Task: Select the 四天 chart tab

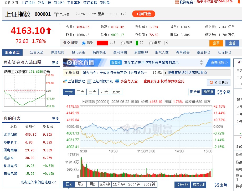Action: [x=104, y=92]
